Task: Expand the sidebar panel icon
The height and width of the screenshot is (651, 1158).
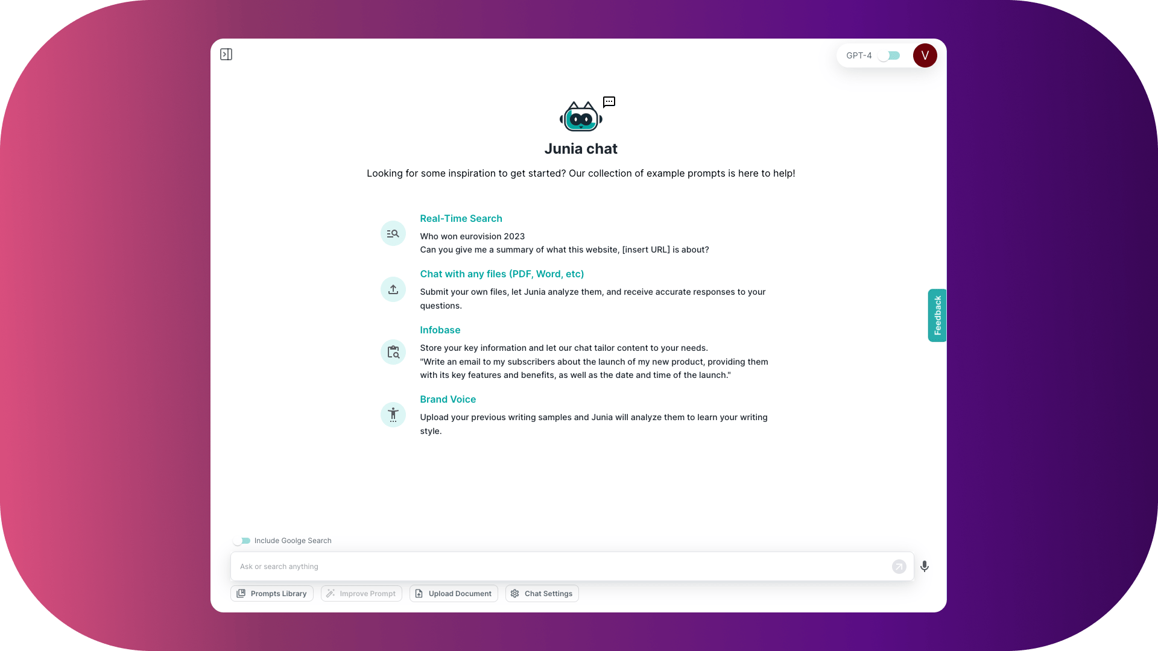Action: click(x=226, y=55)
